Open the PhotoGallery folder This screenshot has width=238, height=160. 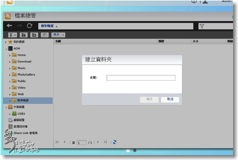pos(24,75)
